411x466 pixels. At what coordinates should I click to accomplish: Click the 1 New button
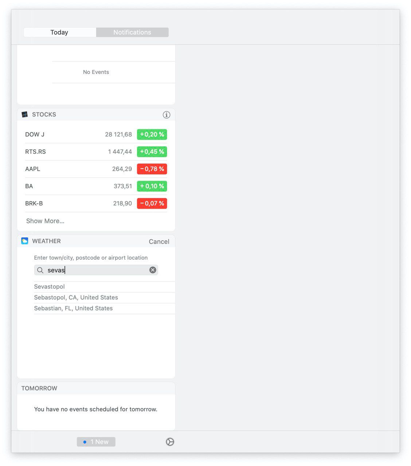(96, 442)
